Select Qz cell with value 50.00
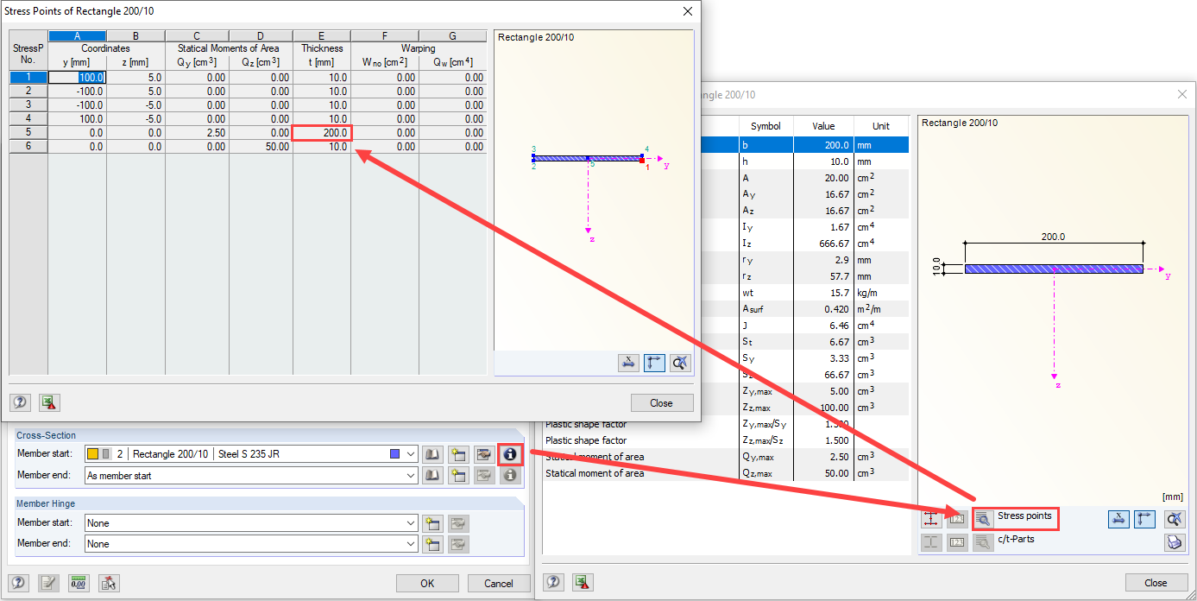1197x601 pixels. point(261,146)
